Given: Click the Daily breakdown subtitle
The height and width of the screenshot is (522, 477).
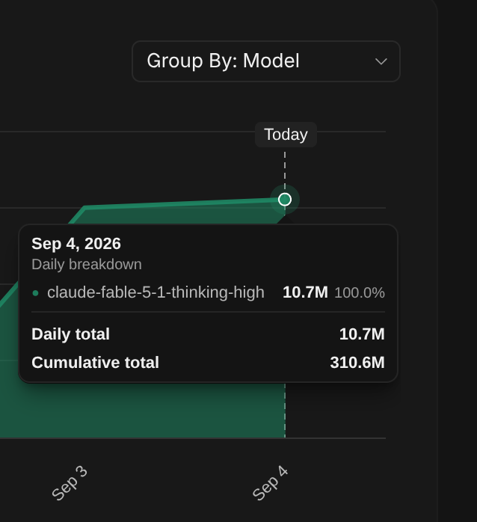Looking at the screenshot, I should pos(87,264).
